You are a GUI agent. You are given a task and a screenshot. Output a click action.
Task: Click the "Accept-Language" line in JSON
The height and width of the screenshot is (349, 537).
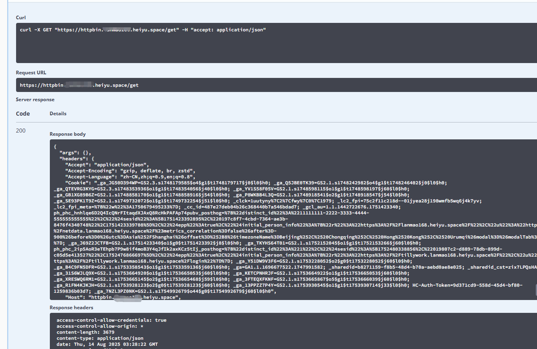click(130, 177)
